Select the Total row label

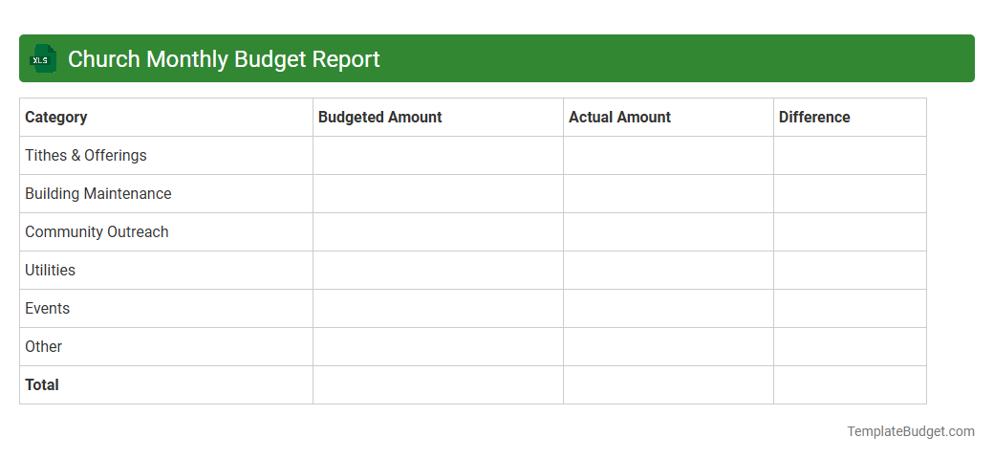pyautogui.click(x=42, y=384)
